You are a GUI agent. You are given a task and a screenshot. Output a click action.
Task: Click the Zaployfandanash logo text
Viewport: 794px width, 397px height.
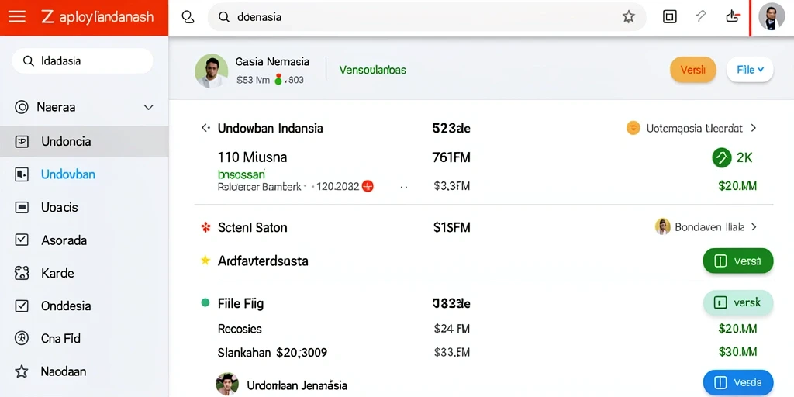pos(97,17)
